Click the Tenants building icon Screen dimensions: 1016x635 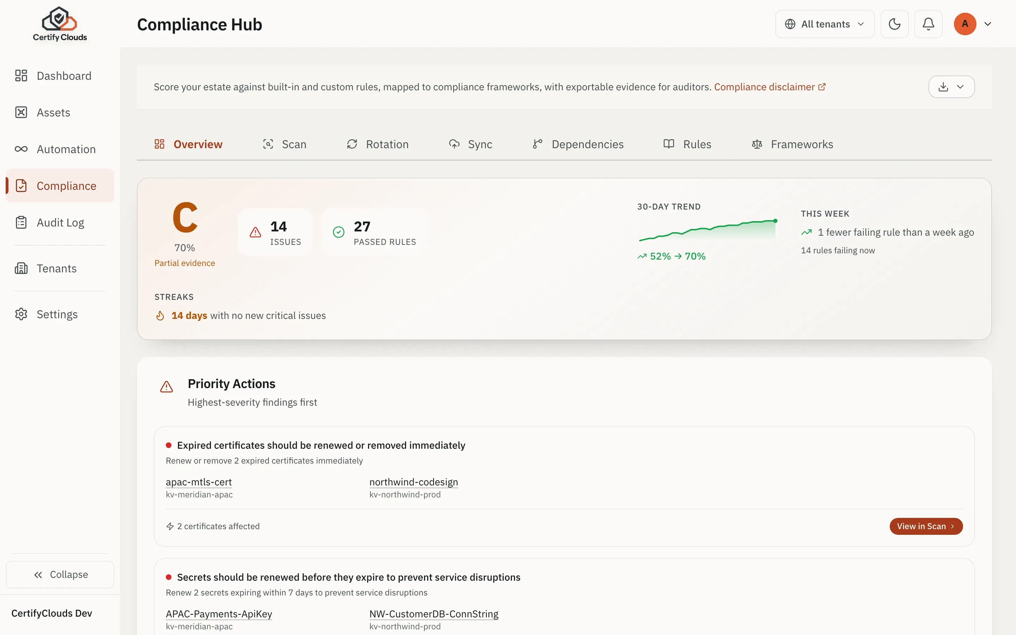pos(21,268)
